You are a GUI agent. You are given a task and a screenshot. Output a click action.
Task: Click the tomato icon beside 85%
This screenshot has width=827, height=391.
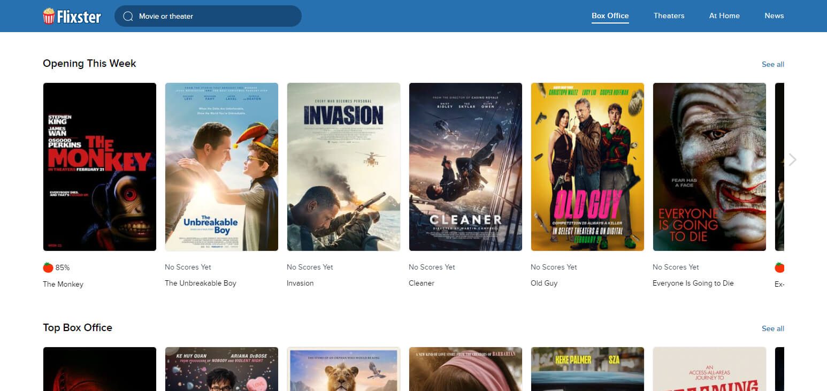[48, 267]
